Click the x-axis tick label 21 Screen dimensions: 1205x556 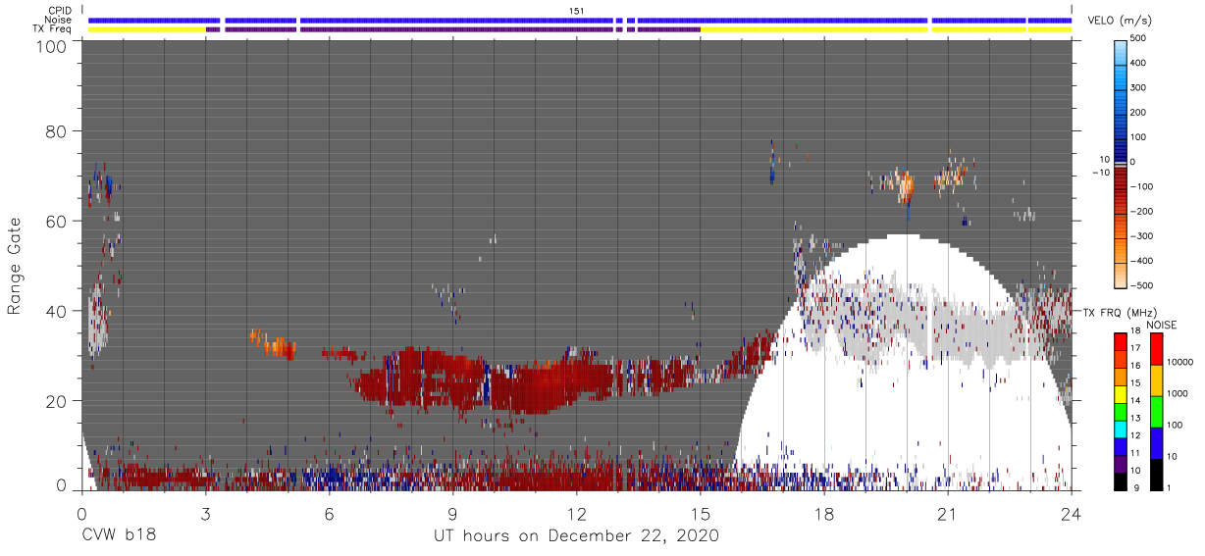[x=948, y=514]
